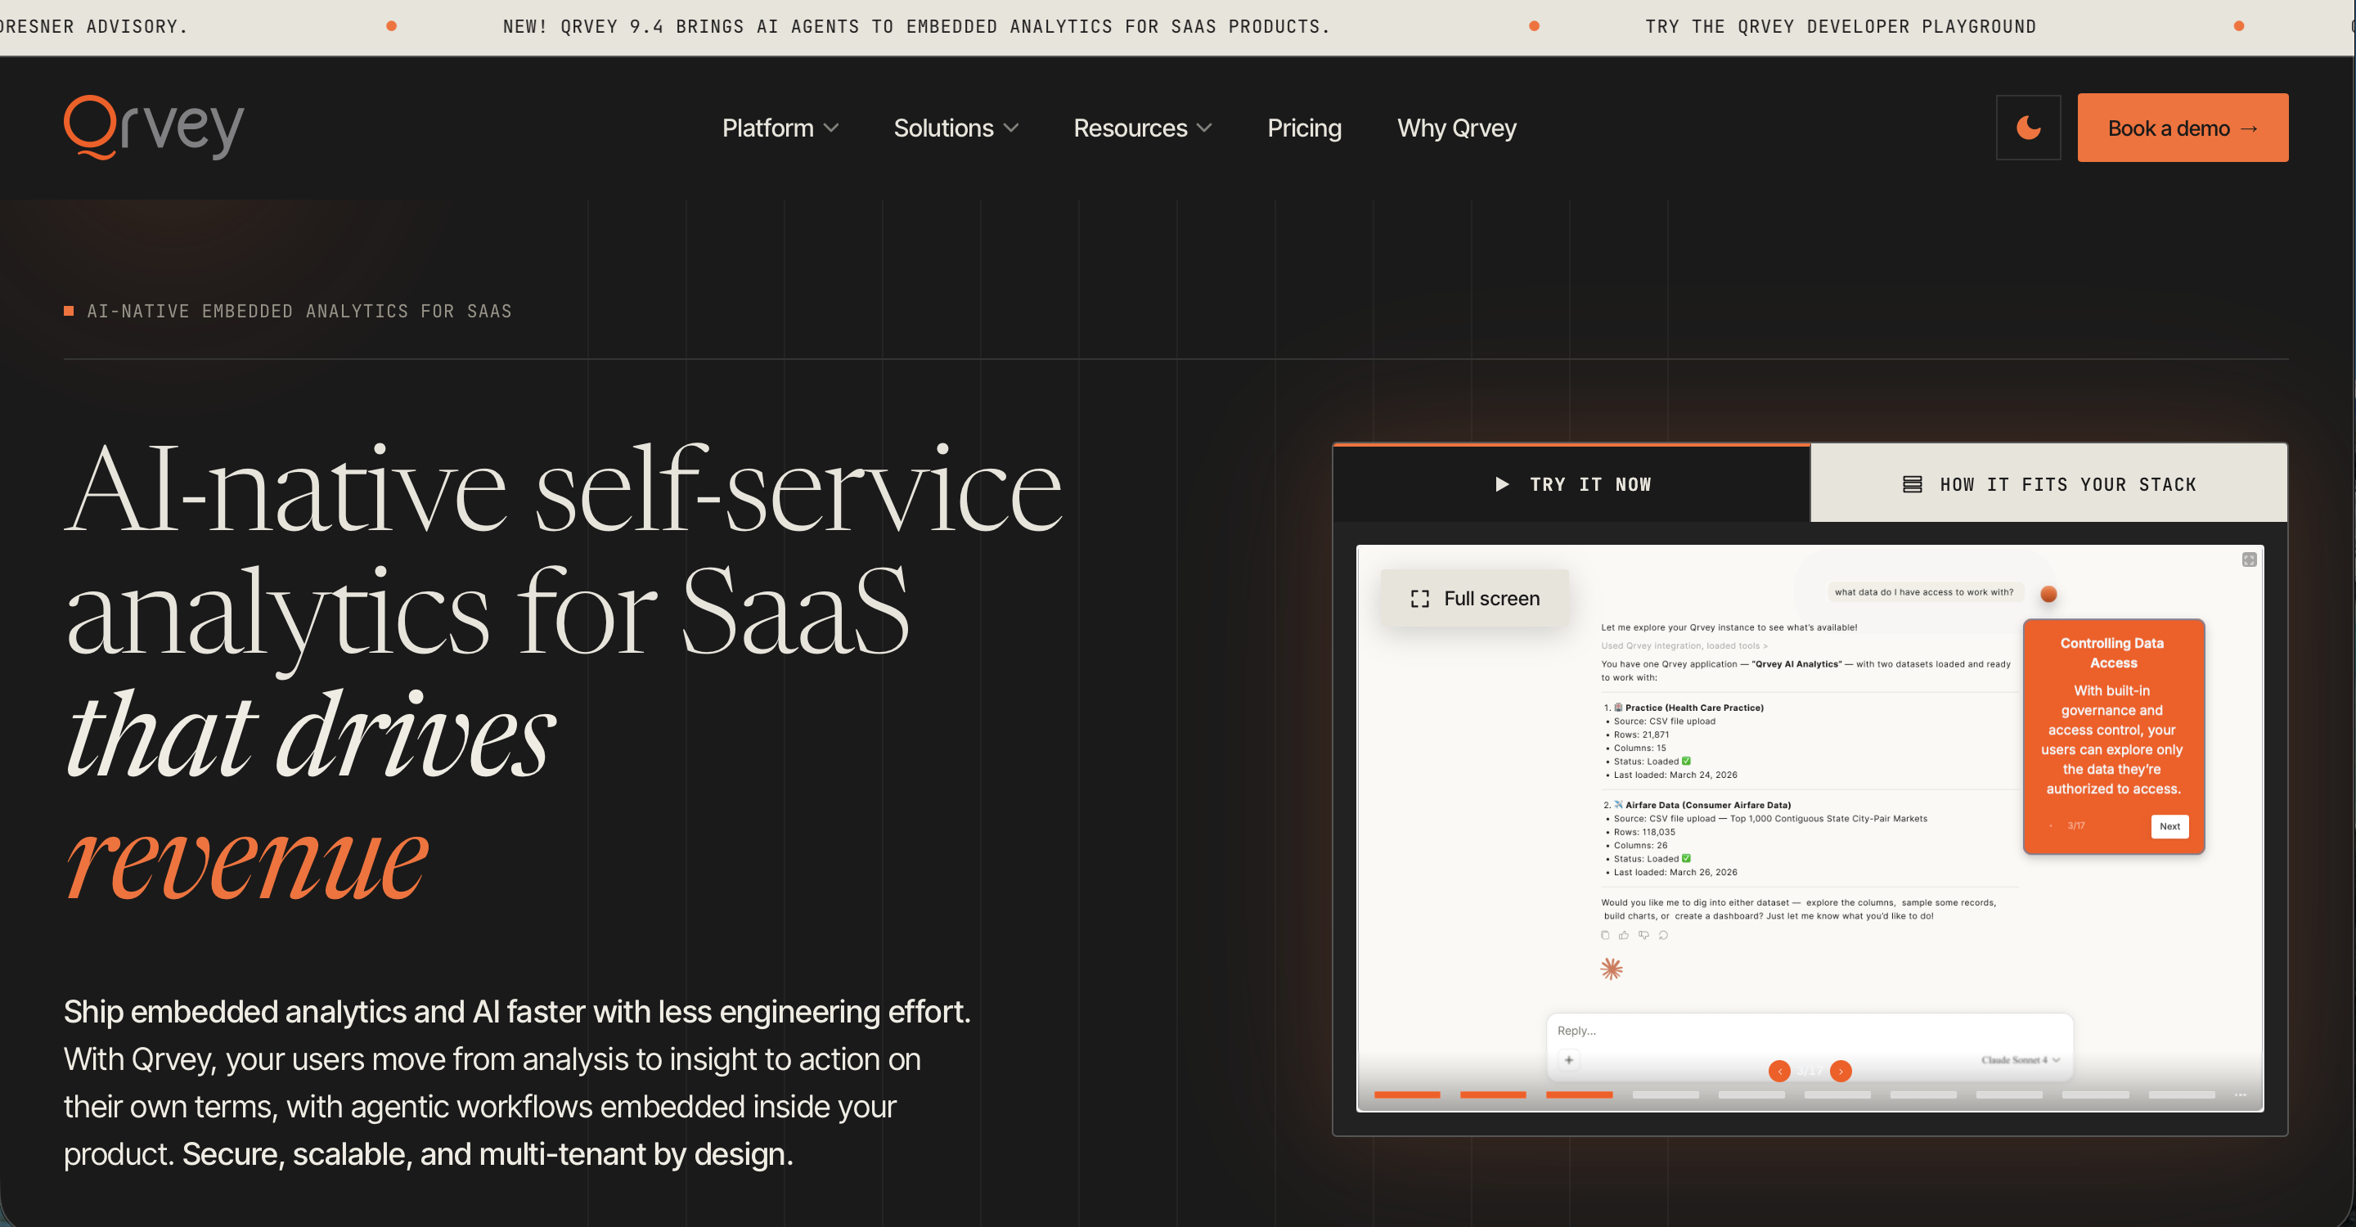This screenshot has width=2356, height=1227.
Task: Open the Try the Qrvey Developer Playground link
Action: tap(1840, 26)
